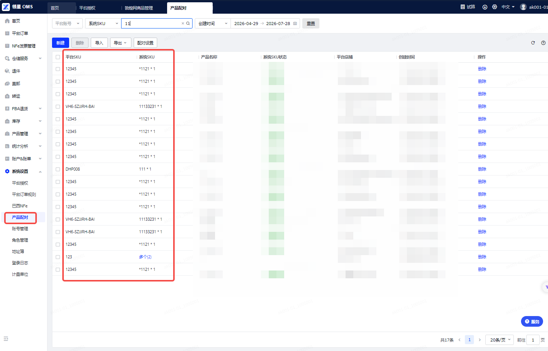Open 产品配对 submenu item
Screen dimensions: 548x351
coord(20,217)
